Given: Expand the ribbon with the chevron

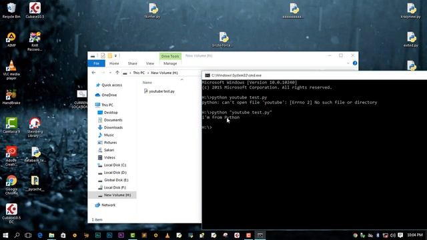Looking at the screenshot, I should (x=348, y=63).
